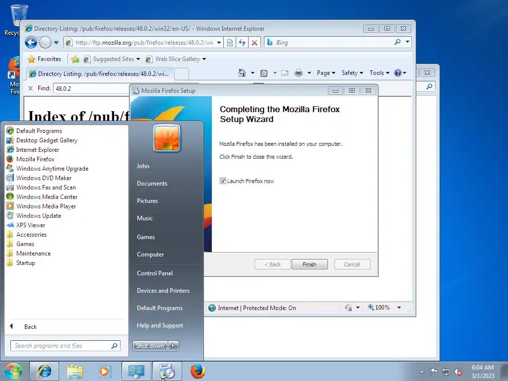Launch Mozilla Firefox from programs list
Image resolution: width=508 pixels, height=381 pixels.
tap(35, 159)
